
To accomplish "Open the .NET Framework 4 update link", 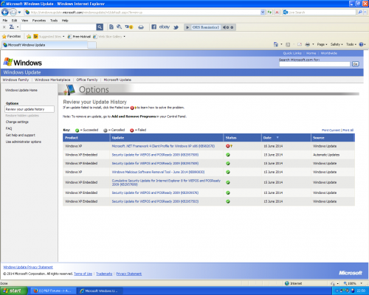I will coord(163,146).
